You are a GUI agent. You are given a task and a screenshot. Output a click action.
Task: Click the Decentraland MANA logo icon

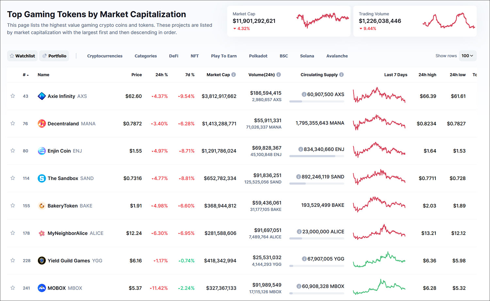(41, 124)
